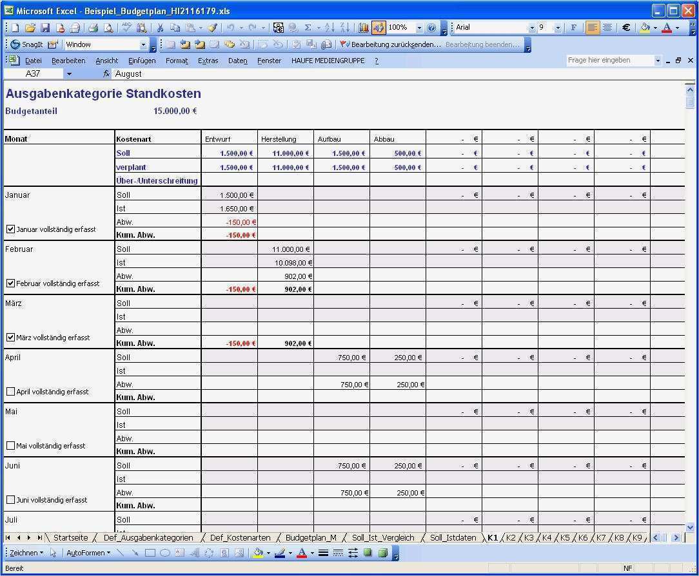Switch to the Startseite sheet tab
Viewport: 699px width, 576px height.
pyautogui.click(x=70, y=538)
